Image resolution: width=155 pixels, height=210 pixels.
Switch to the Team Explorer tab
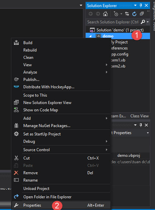[119, 116]
